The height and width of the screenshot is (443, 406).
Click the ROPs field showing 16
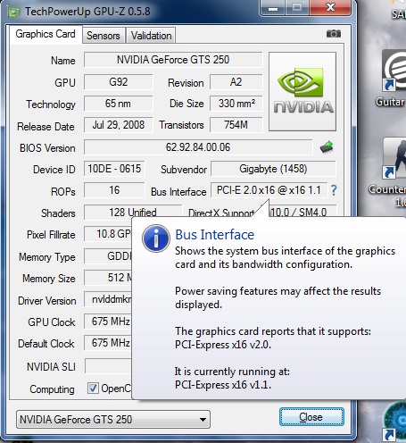point(114,190)
